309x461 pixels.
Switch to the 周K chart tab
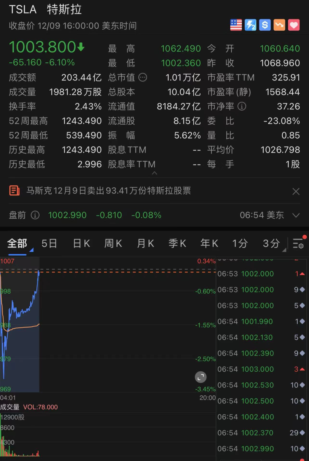113,243
